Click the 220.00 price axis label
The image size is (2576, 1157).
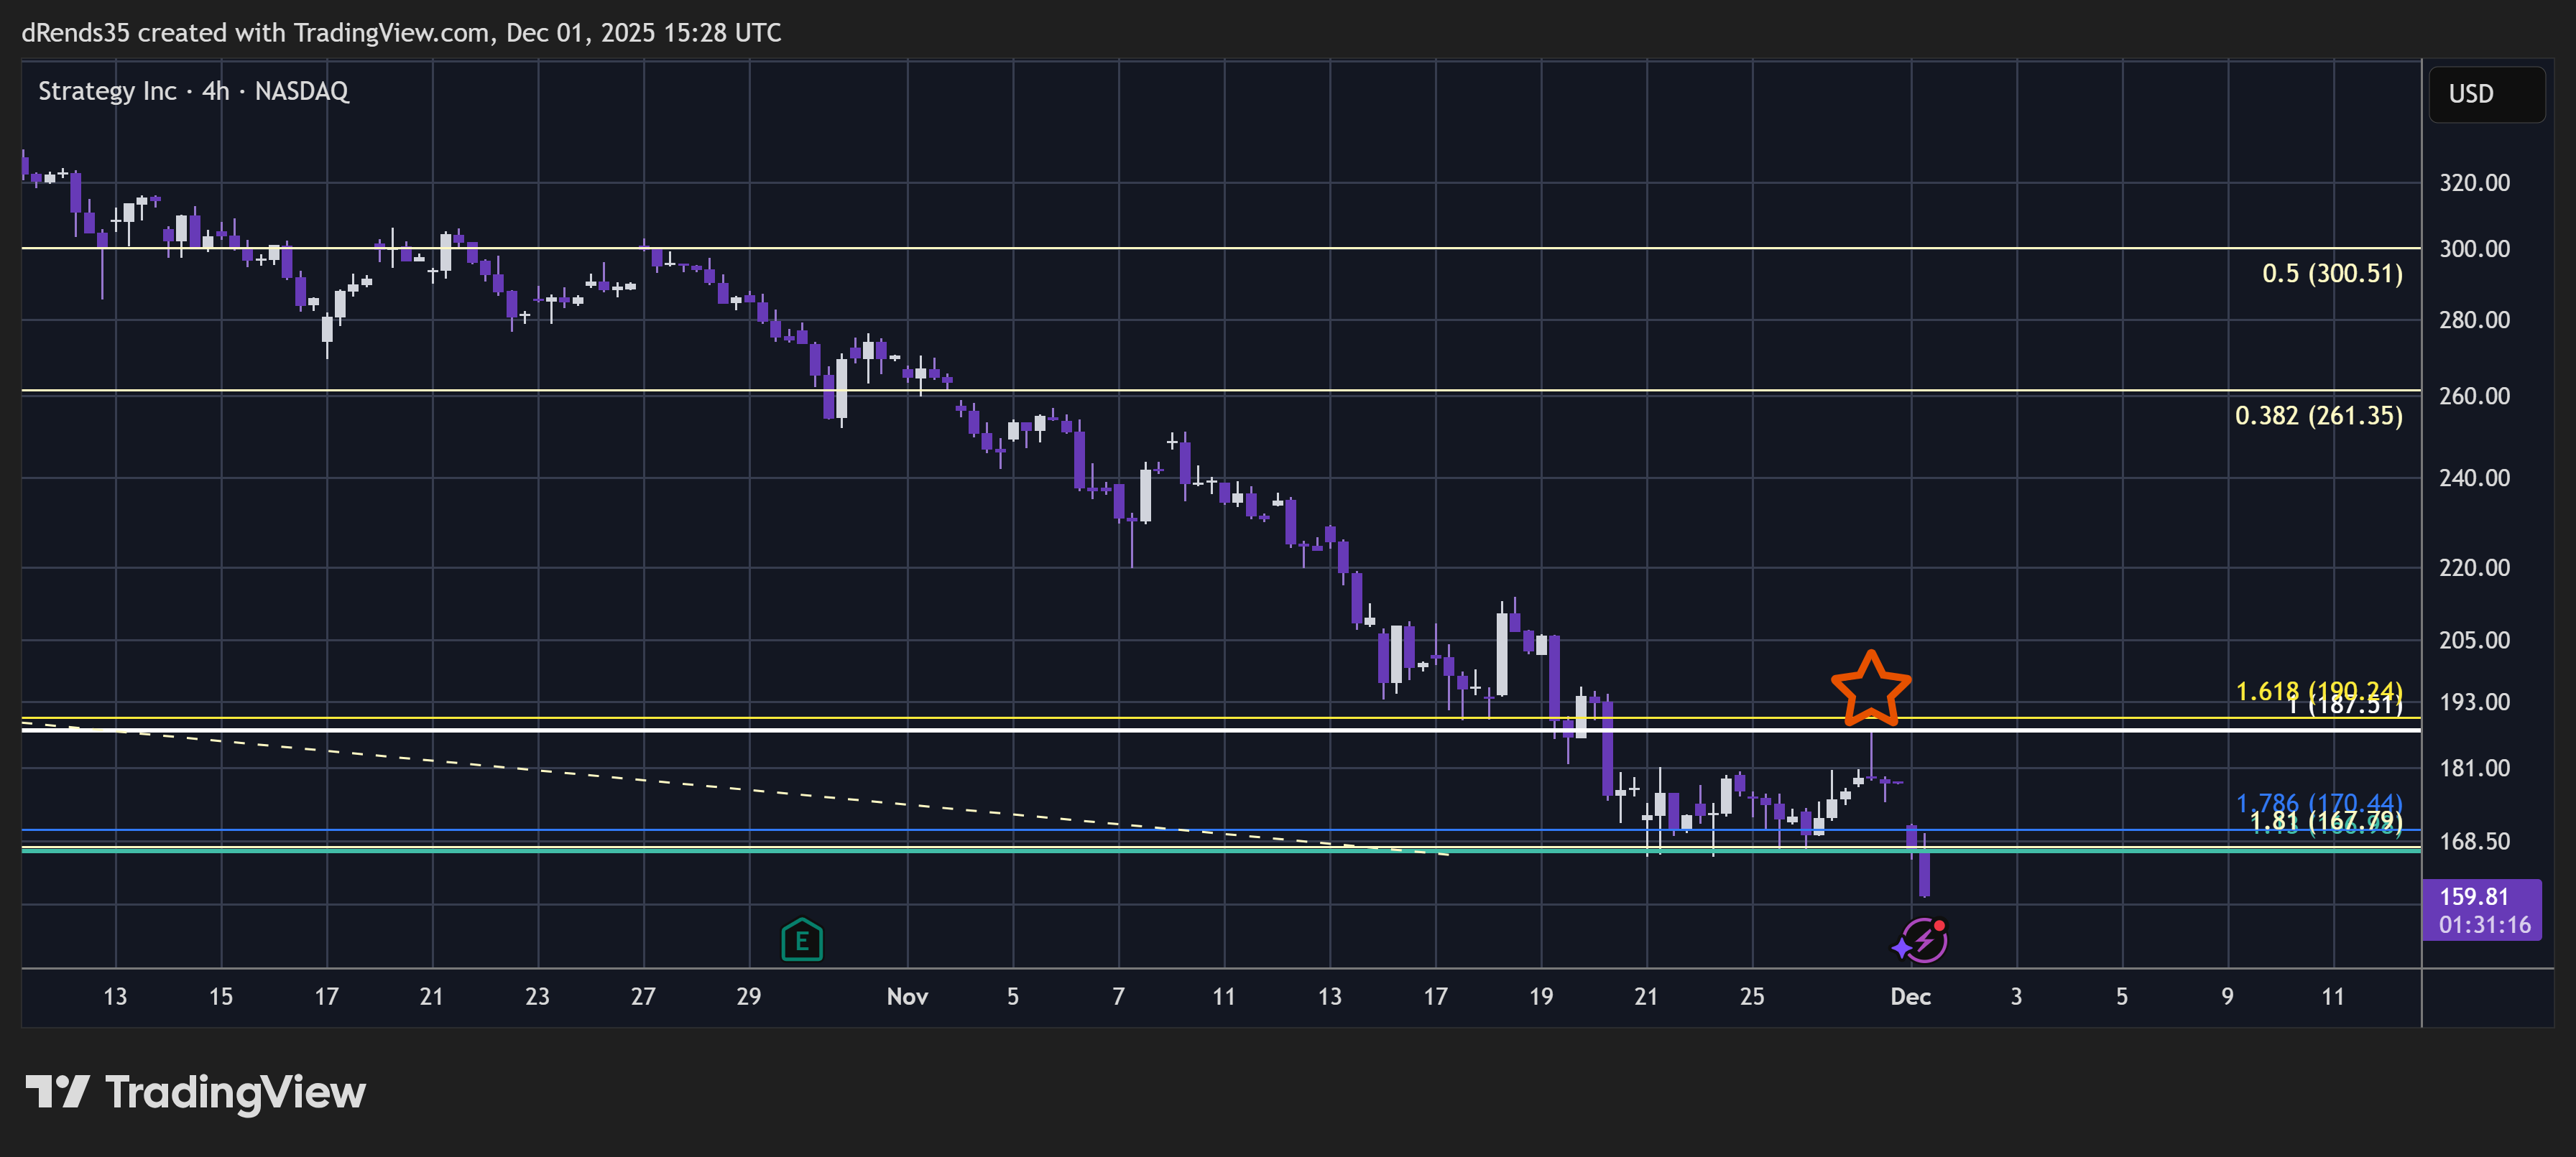[2474, 567]
